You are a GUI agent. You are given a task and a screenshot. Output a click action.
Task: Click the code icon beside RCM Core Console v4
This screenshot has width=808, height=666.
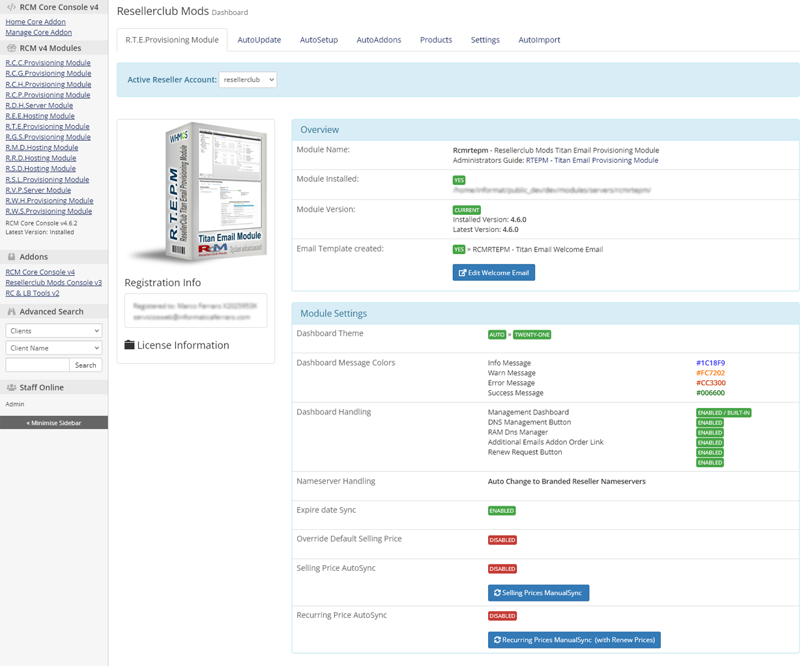(x=11, y=7)
